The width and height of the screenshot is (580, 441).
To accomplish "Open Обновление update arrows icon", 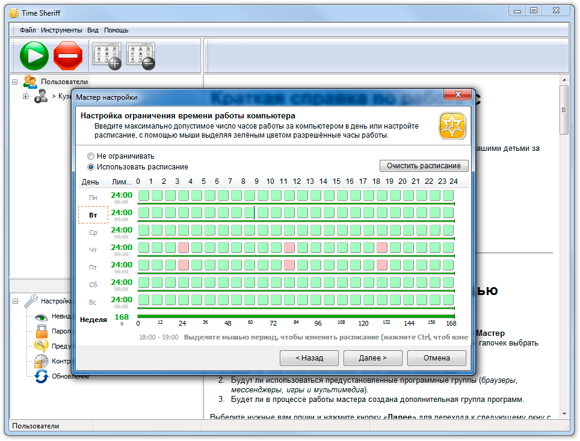I will point(41,376).
